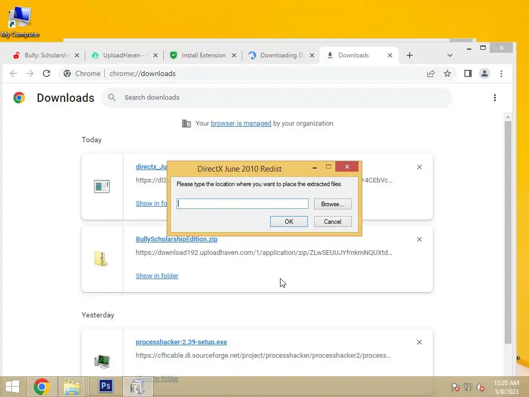Viewport: 529px width, 397px height.
Task: Click the magnifier icon in Search downloads
Action: pos(112,98)
